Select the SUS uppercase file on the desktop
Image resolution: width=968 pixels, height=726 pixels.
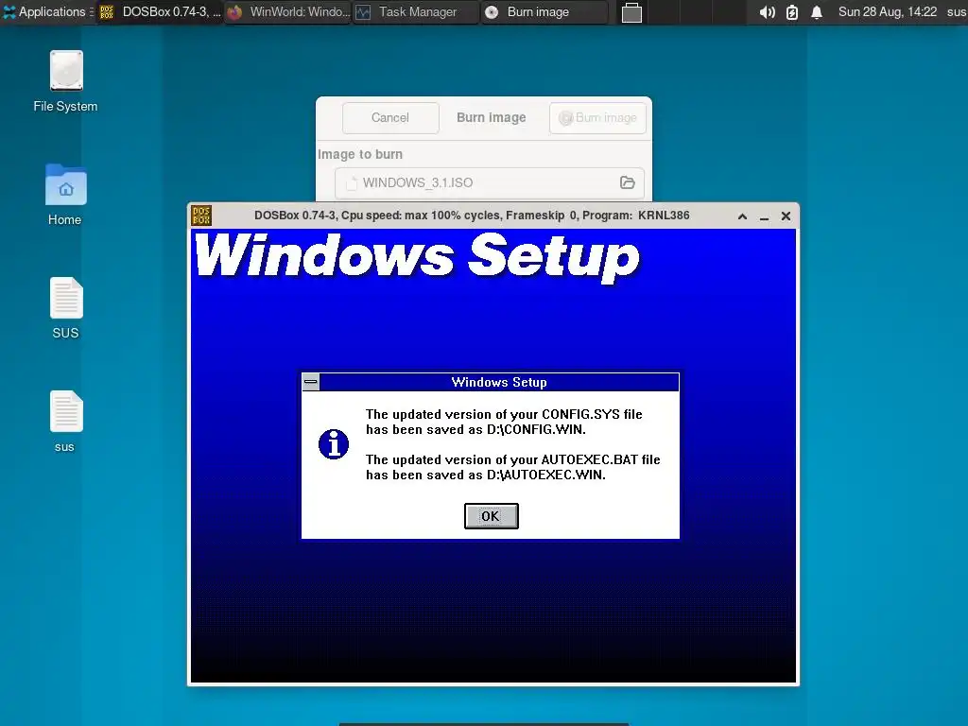(65, 309)
